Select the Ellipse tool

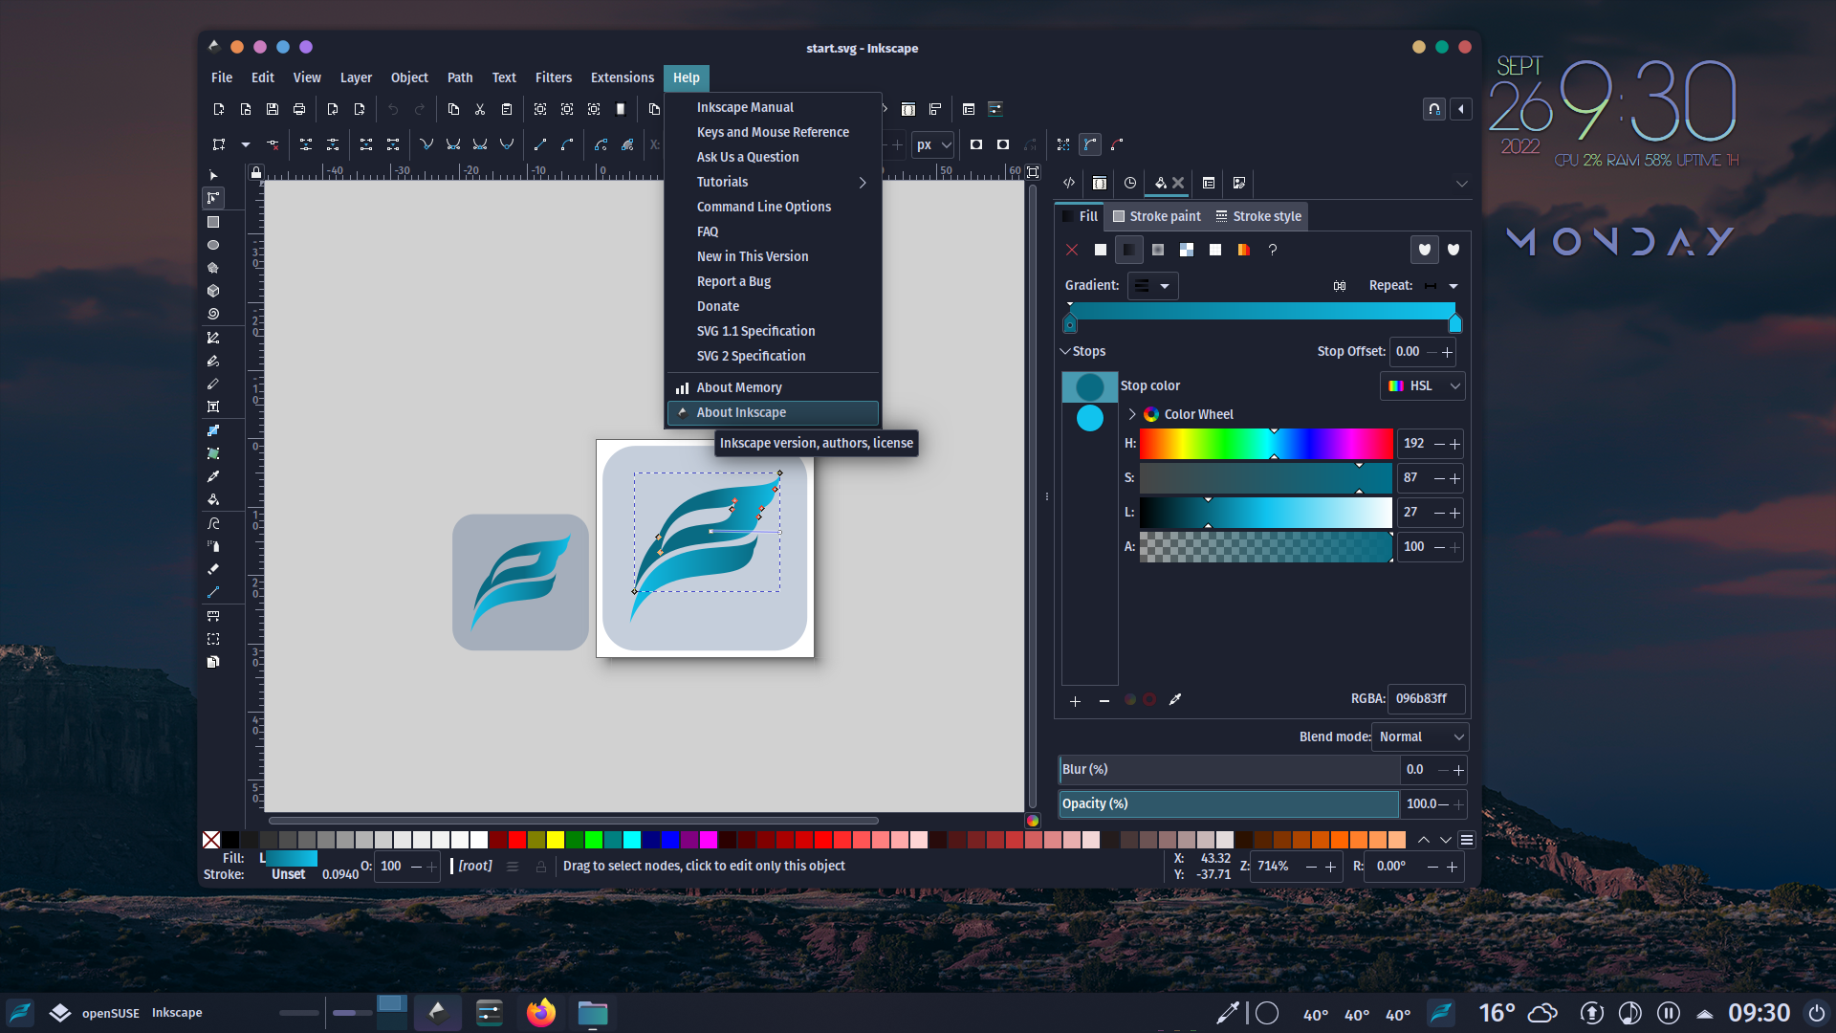[x=213, y=245]
